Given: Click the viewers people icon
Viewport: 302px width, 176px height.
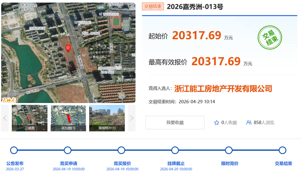Looking at the screenshot, I should [249, 122].
